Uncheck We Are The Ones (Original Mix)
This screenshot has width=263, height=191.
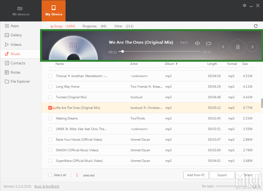tap(50, 108)
